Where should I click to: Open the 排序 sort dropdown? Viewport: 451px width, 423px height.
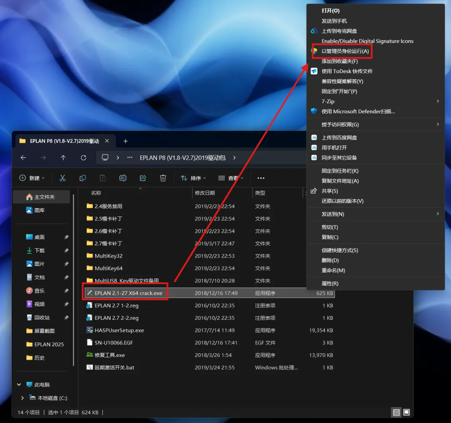coord(193,178)
